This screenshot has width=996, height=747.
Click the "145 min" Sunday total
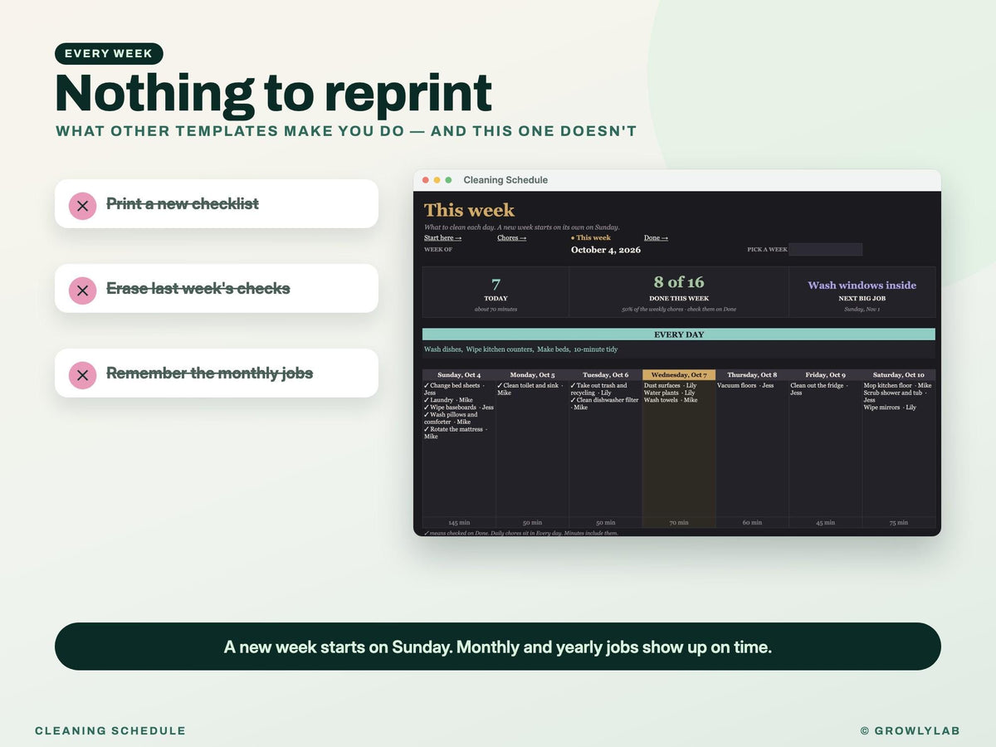click(x=459, y=523)
